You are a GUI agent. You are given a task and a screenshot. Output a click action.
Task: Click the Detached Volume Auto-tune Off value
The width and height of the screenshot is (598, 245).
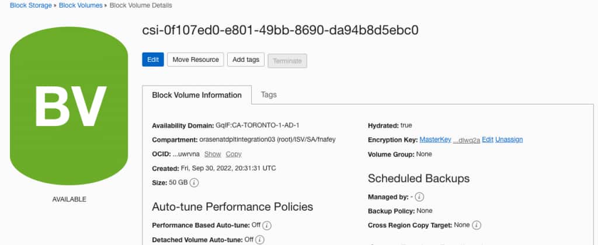point(249,239)
